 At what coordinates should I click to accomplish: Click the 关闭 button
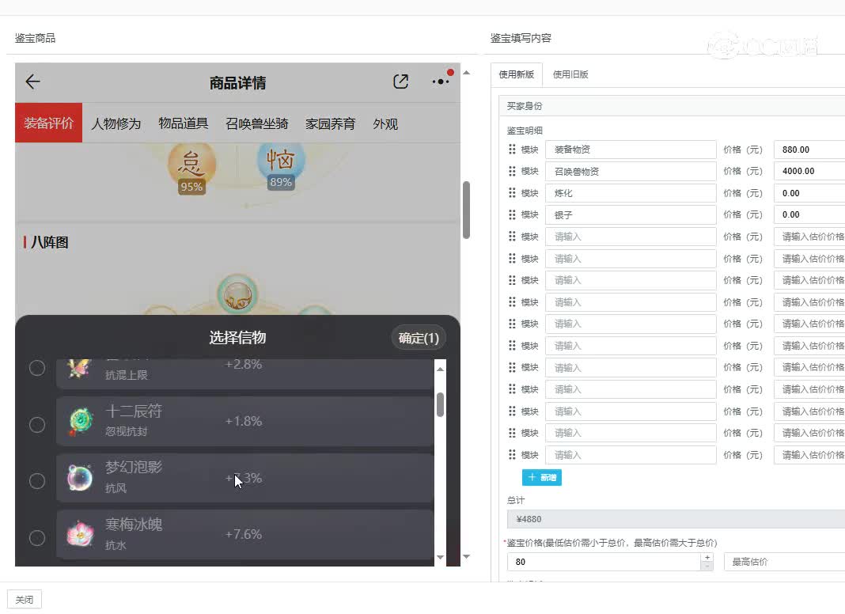(x=25, y=600)
